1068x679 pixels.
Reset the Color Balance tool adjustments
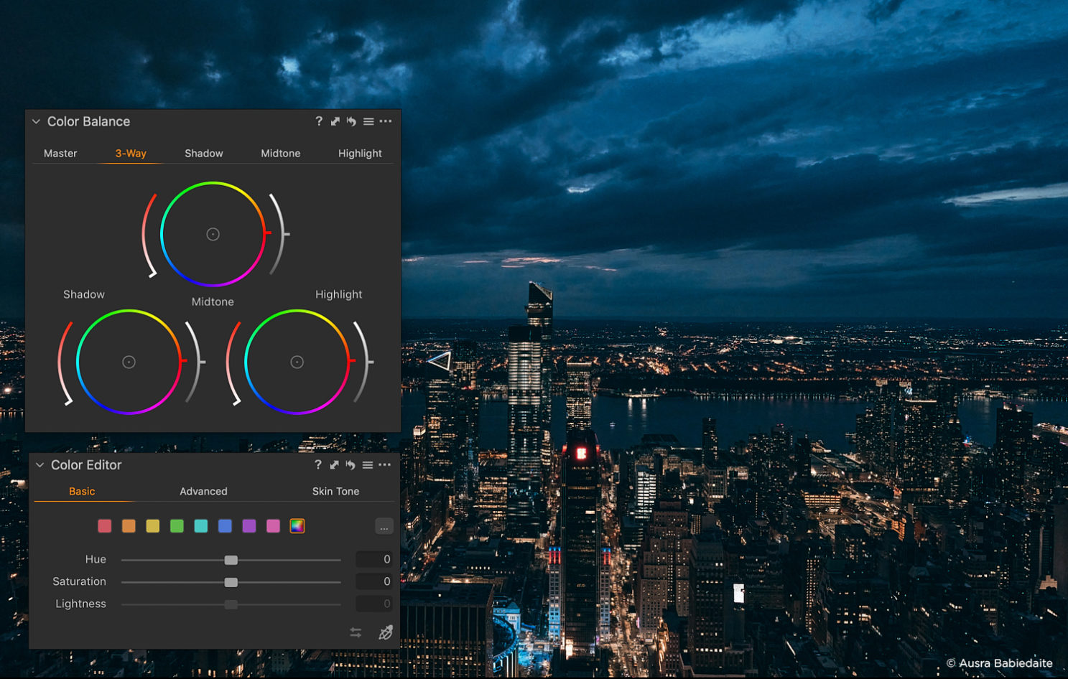click(351, 121)
